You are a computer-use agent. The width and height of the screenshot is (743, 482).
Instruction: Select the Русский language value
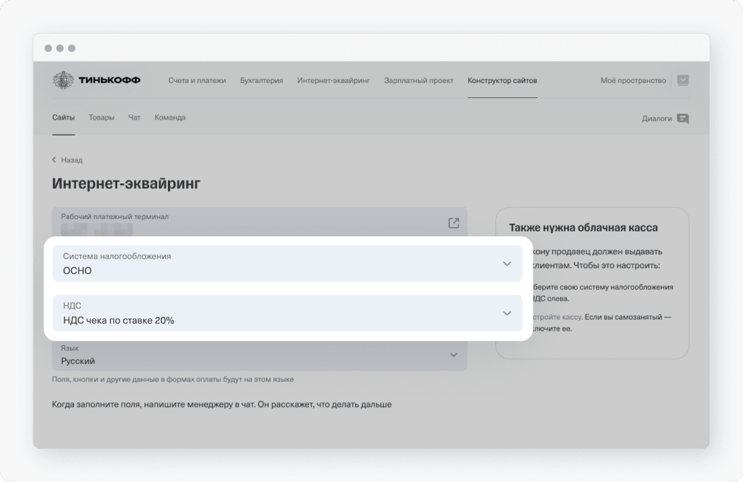pyautogui.click(x=77, y=361)
